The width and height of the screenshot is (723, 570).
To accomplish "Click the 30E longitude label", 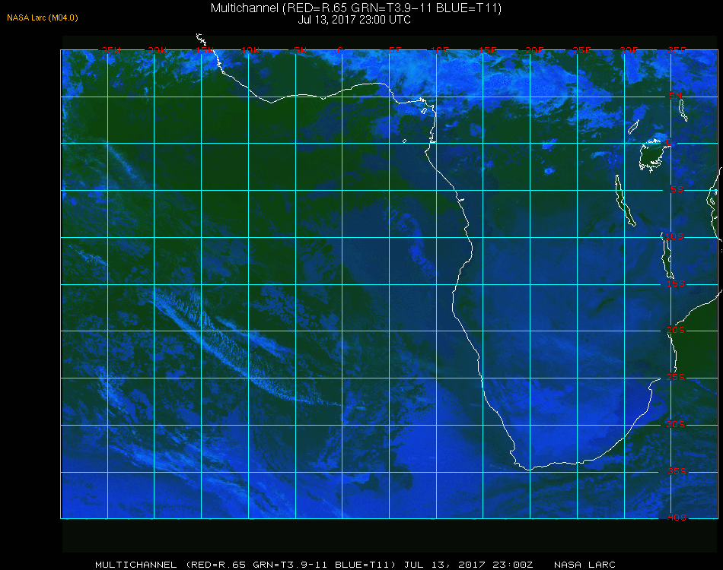I will [x=629, y=49].
